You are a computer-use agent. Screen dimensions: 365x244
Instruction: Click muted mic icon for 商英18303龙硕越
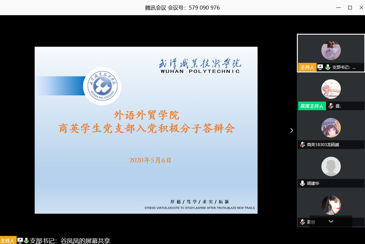pyautogui.click(x=302, y=144)
